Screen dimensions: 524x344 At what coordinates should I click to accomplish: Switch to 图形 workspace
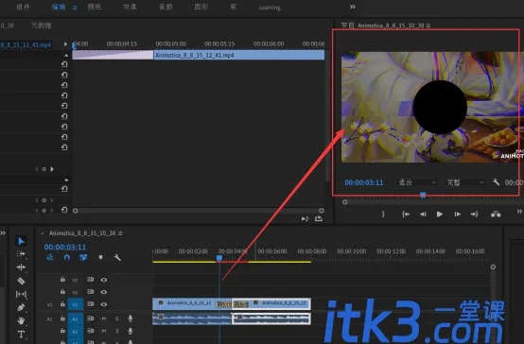click(x=201, y=7)
